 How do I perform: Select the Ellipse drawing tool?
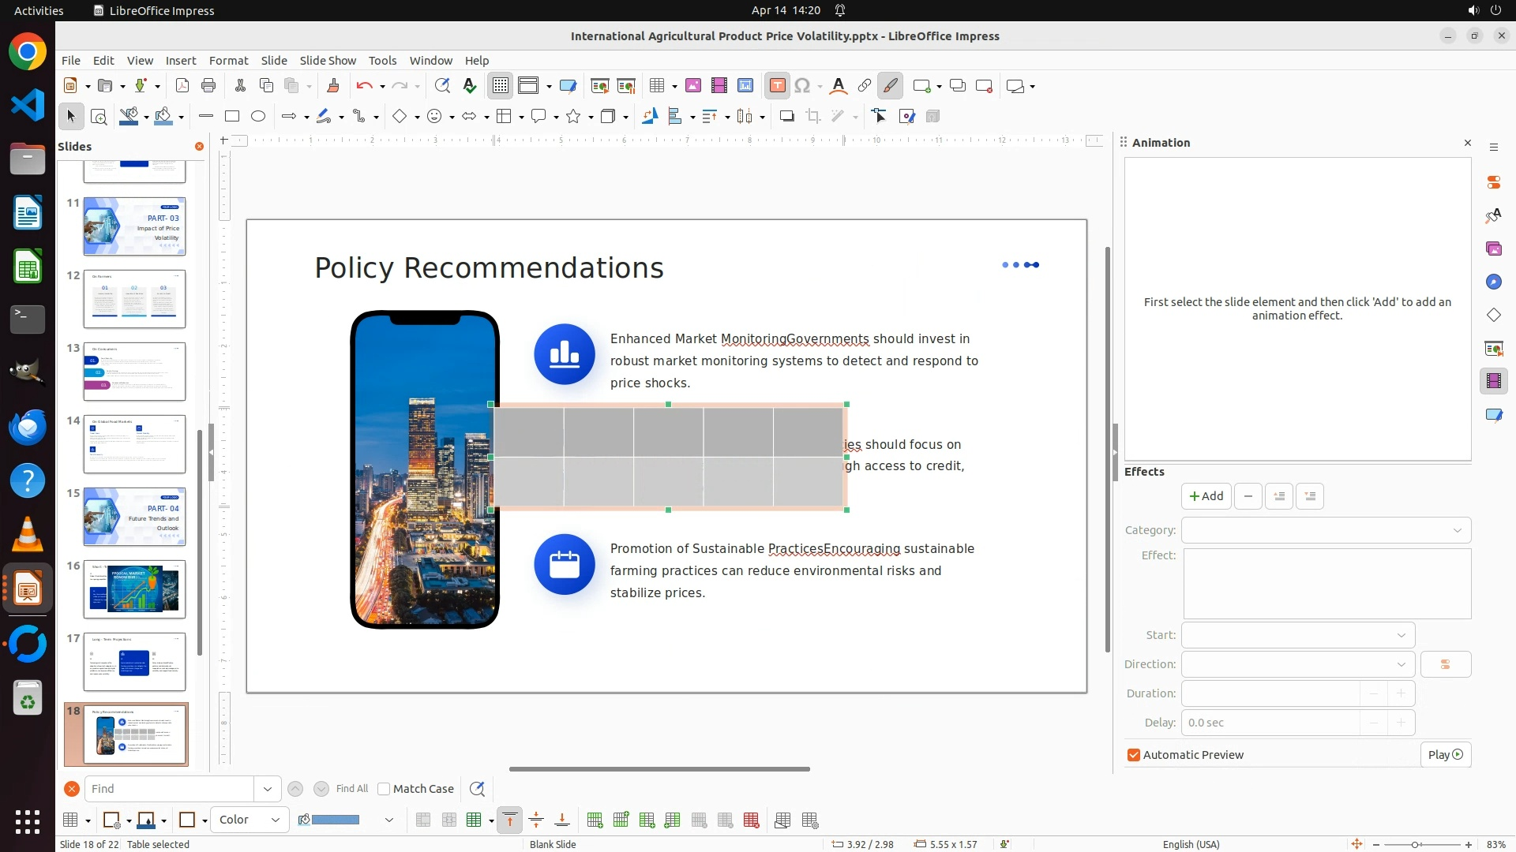pos(258,117)
